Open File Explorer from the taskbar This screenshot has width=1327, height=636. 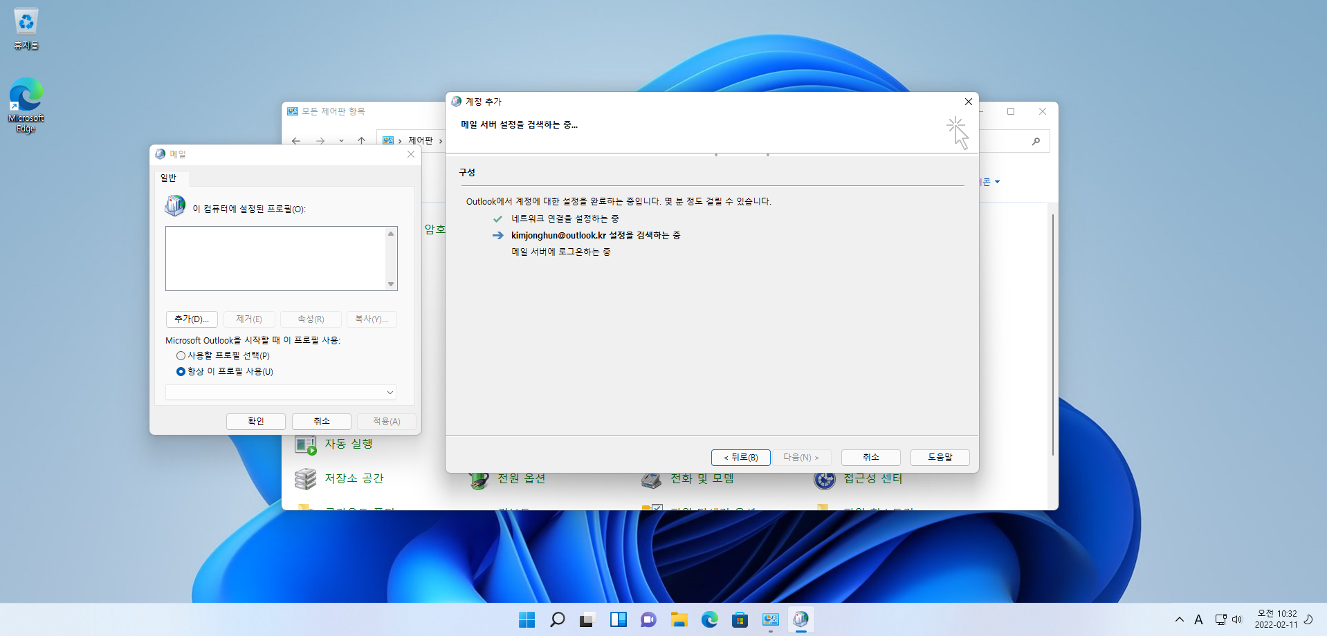tap(679, 619)
